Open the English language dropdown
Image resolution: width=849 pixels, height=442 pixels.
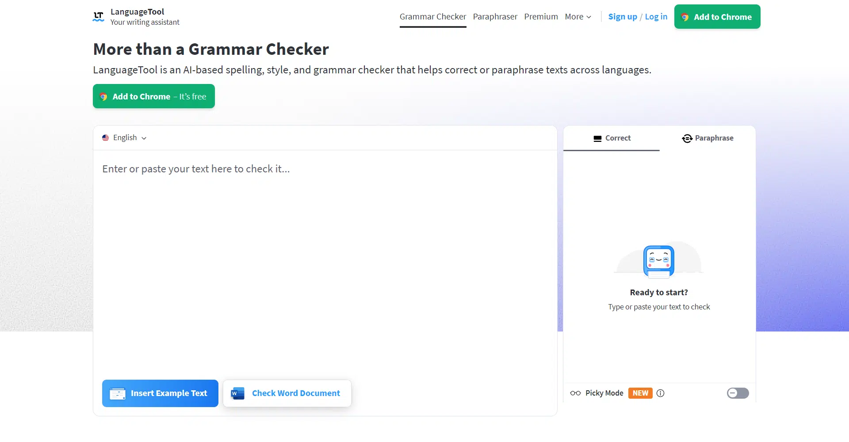pos(125,138)
